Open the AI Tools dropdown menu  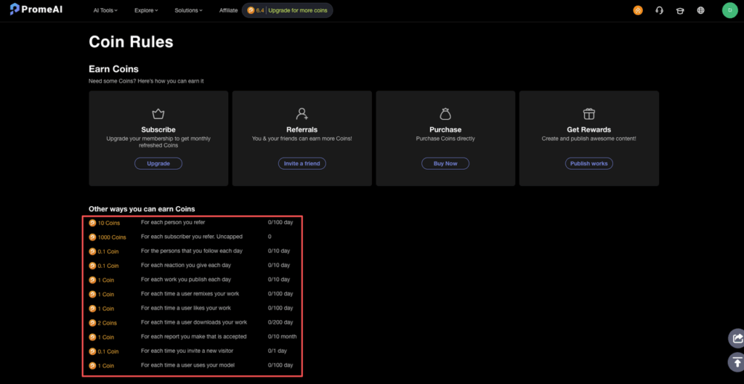tap(105, 10)
